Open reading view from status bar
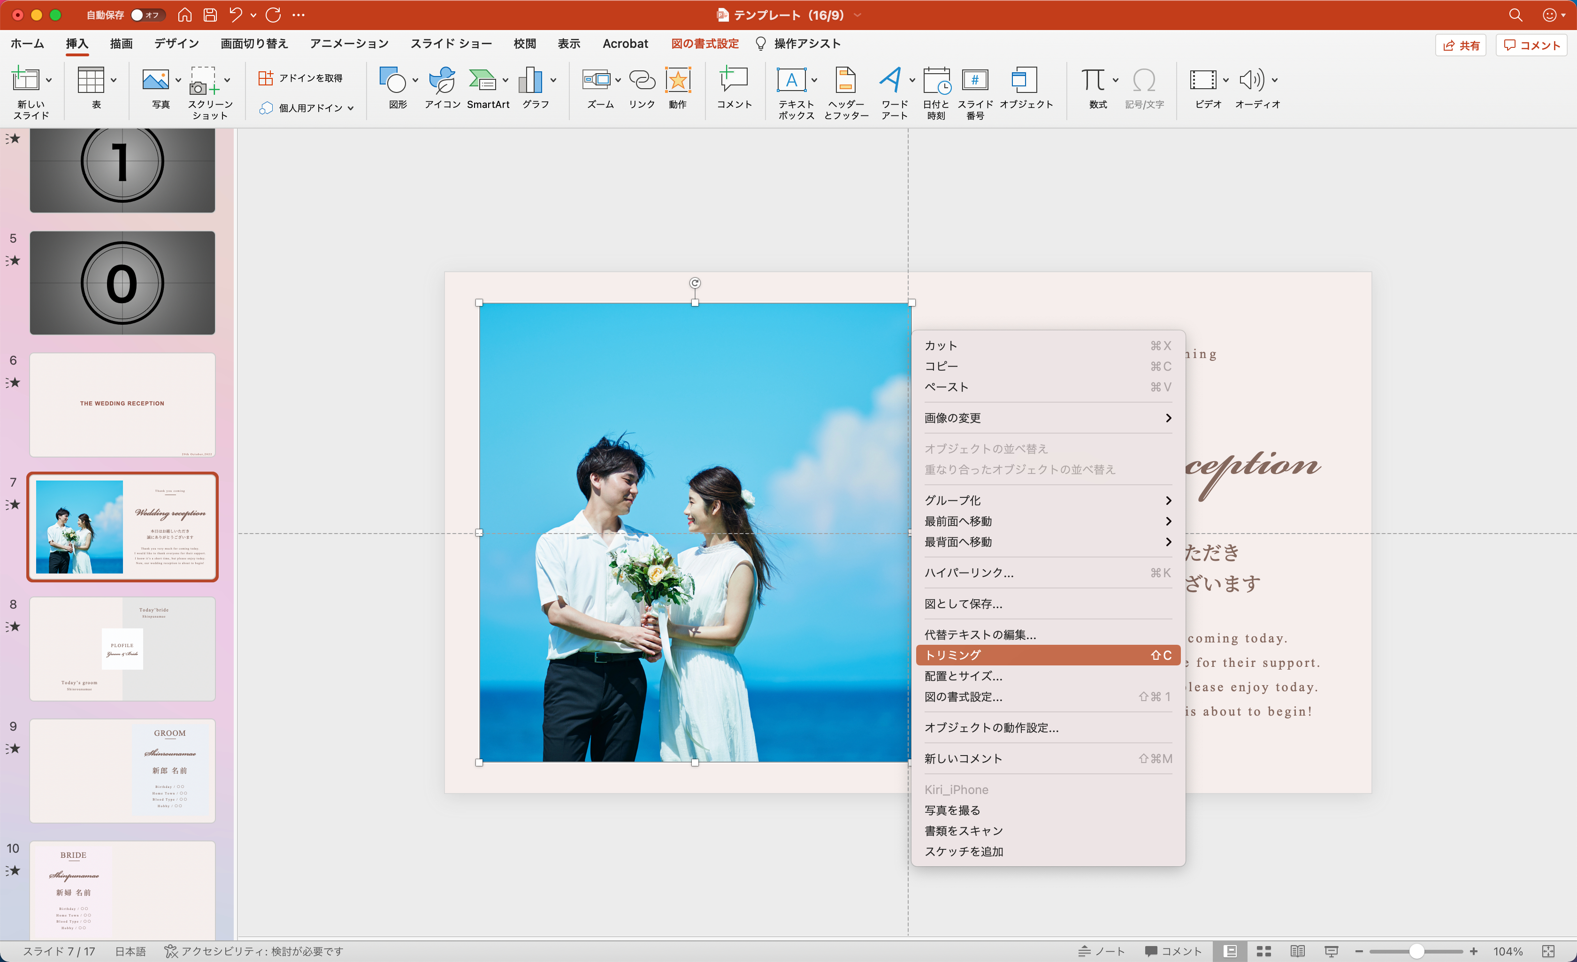1577x962 pixels. (1297, 951)
